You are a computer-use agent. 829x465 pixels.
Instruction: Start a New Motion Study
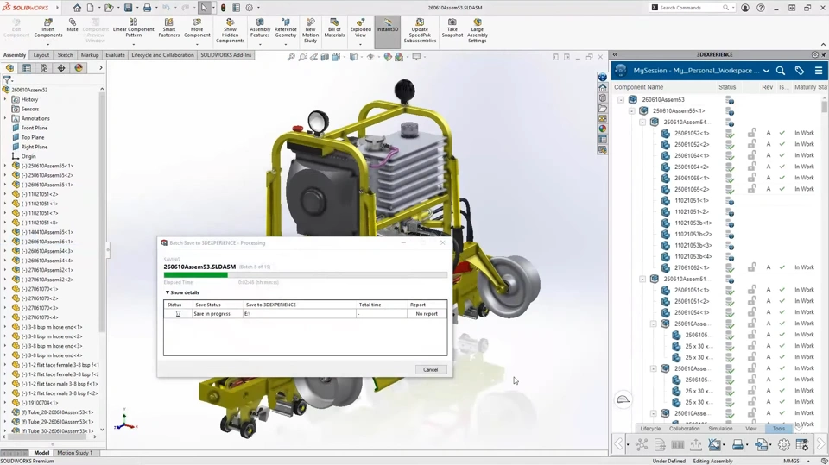pos(310,31)
